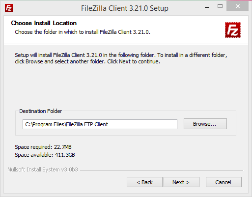Click the 'FileZilla Client 3.21.0 Setup' title text
Screen dimensions: 252x197
coord(125,8)
